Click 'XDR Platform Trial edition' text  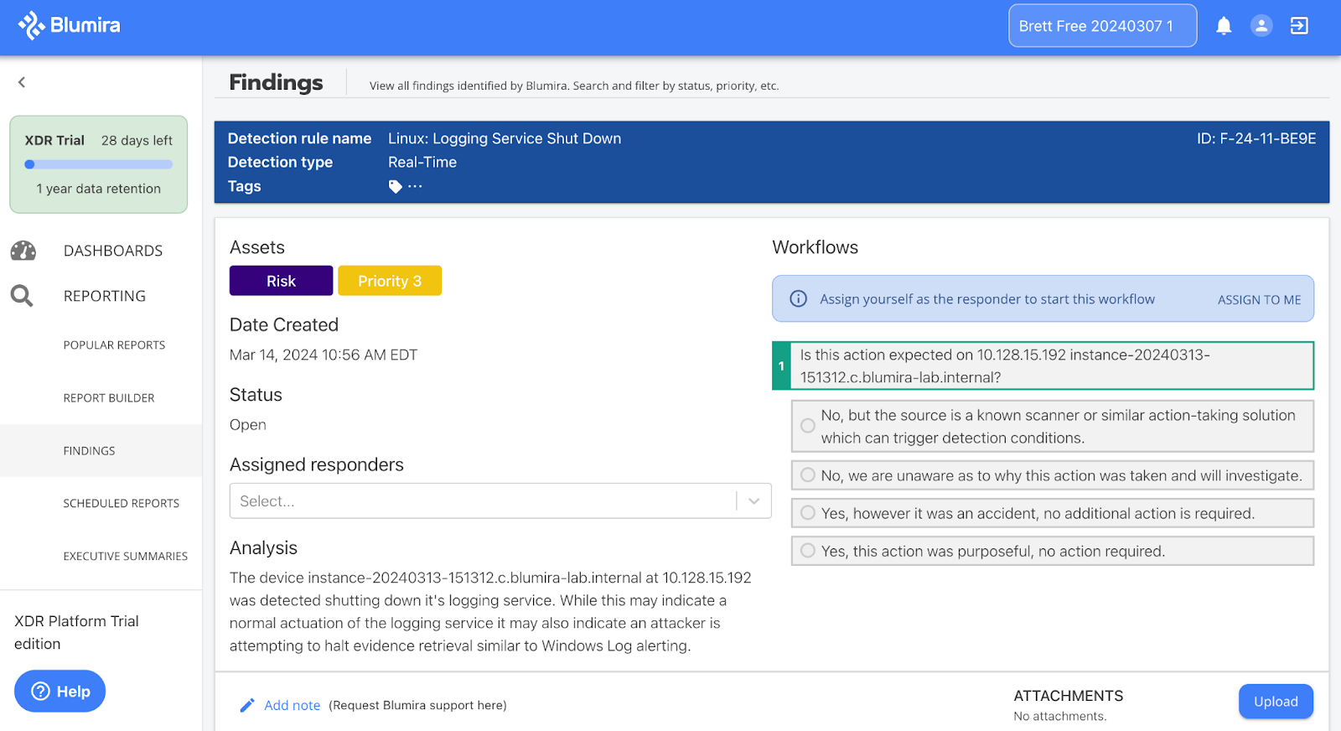coord(76,632)
